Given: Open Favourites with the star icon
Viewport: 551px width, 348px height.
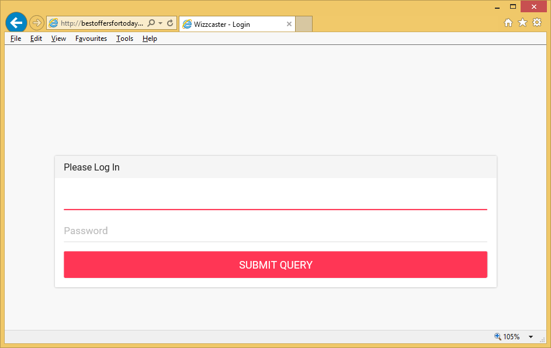Looking at the screenshot, I should point(522,23).
